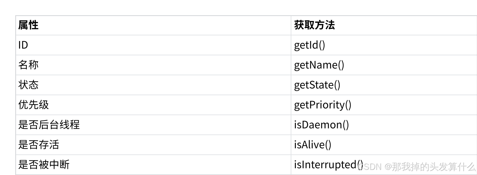Select the 状态 attribute cell

point(153,85)
